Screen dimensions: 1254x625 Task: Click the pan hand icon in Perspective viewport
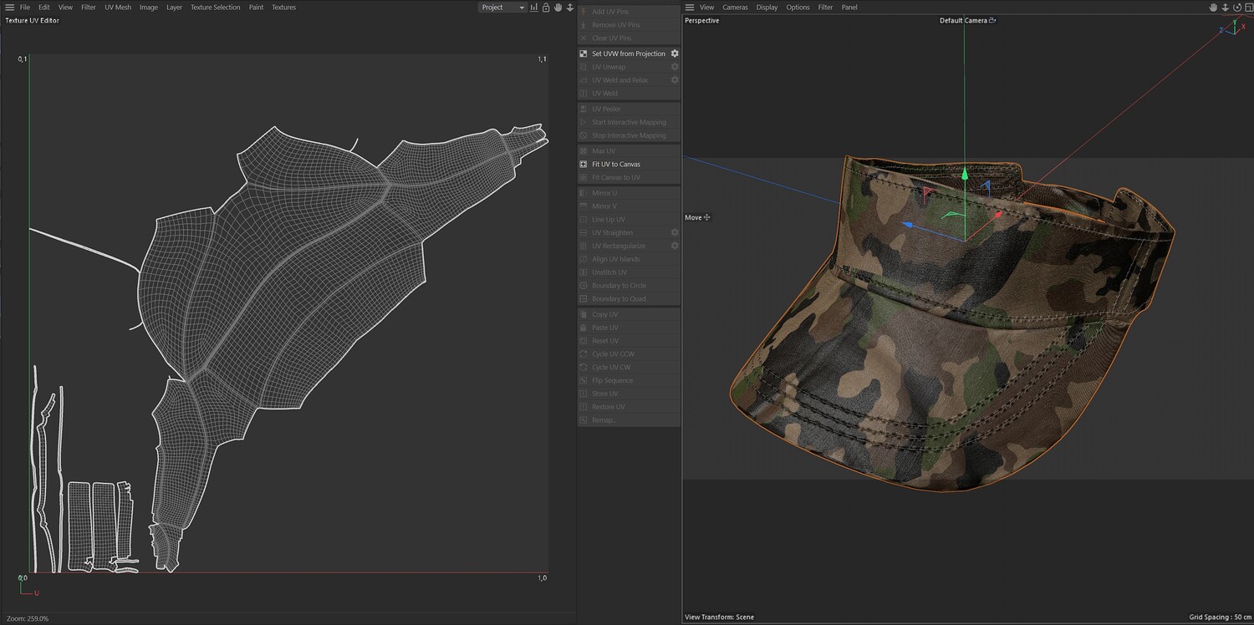[1213, 8]
